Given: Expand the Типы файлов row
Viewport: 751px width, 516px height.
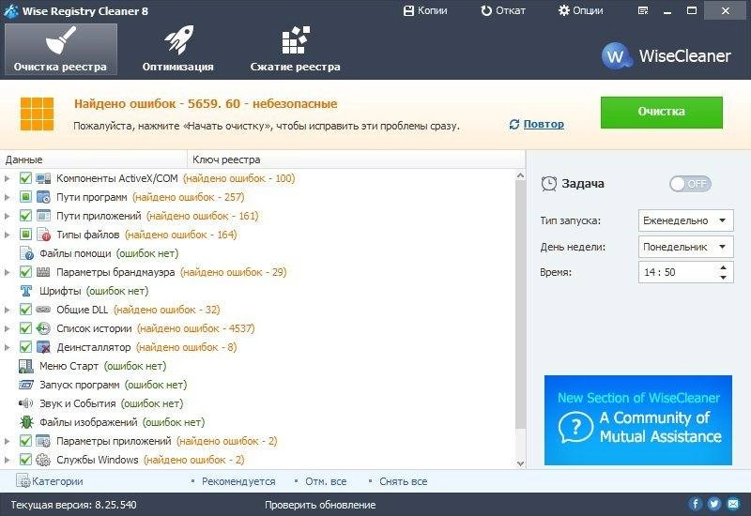Looking at the screenshot, I should point(7,235).
